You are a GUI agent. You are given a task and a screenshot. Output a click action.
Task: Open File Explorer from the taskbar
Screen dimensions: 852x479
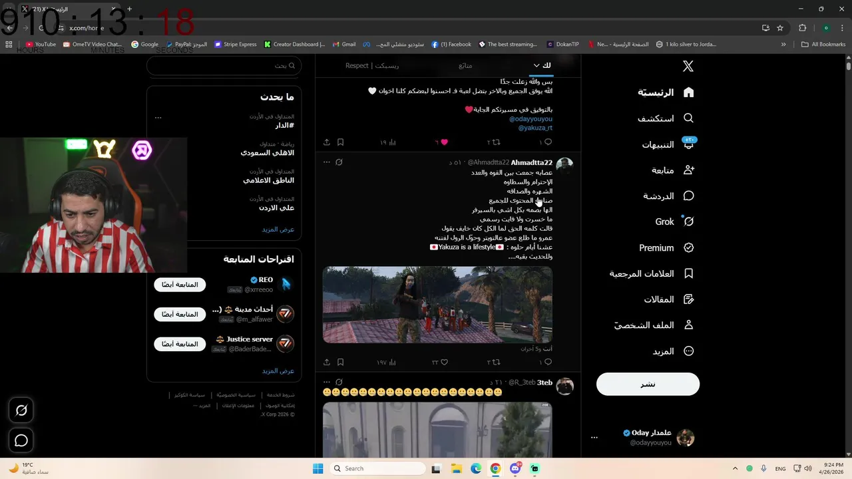pos(457,468)
